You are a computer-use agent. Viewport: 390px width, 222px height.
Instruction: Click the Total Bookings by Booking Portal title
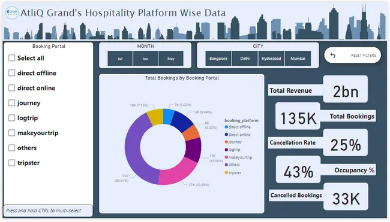tap(182, 78)
